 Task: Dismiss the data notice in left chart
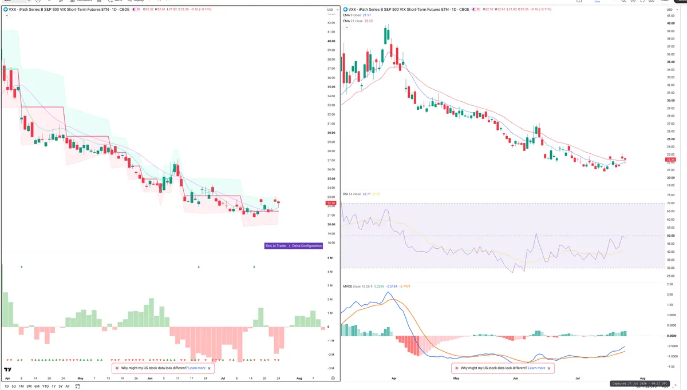210,368
